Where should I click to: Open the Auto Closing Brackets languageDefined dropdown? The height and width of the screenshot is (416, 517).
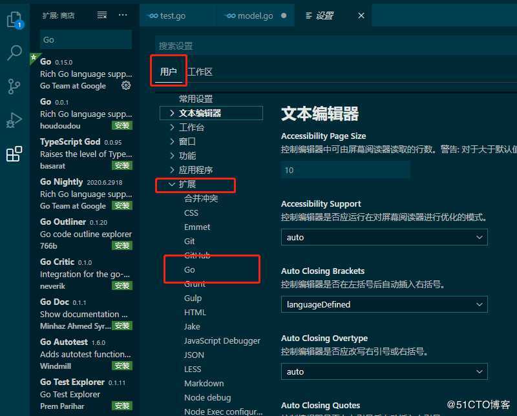coord(384,305)
